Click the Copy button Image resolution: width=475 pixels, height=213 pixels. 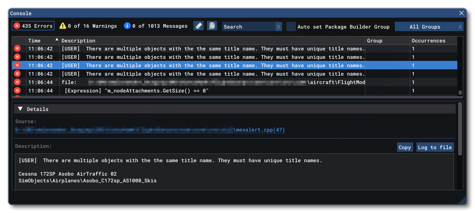(x=405, y=147)
